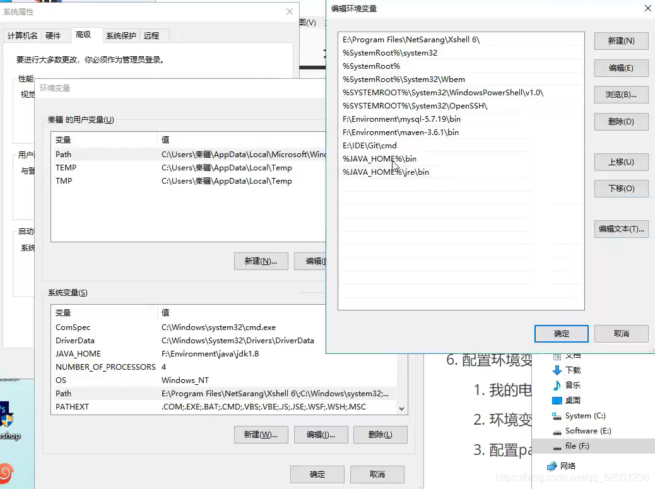
Task: Select the %SystemRoot%\system32 entry
Action: coord(461,53)
